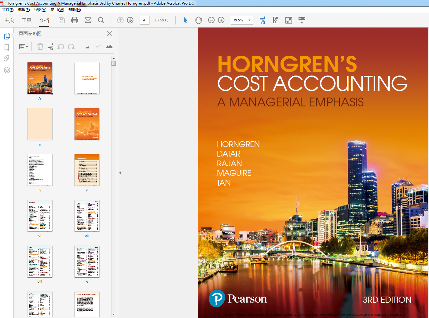This screenshot has height=318, width=429.
Task: Click the Fit one full page icon
Action: [276, 20]
